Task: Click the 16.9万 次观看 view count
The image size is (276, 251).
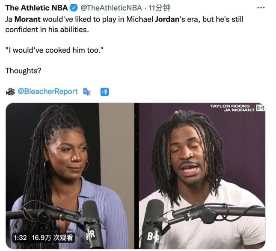Action: click(x=52, y=238)
